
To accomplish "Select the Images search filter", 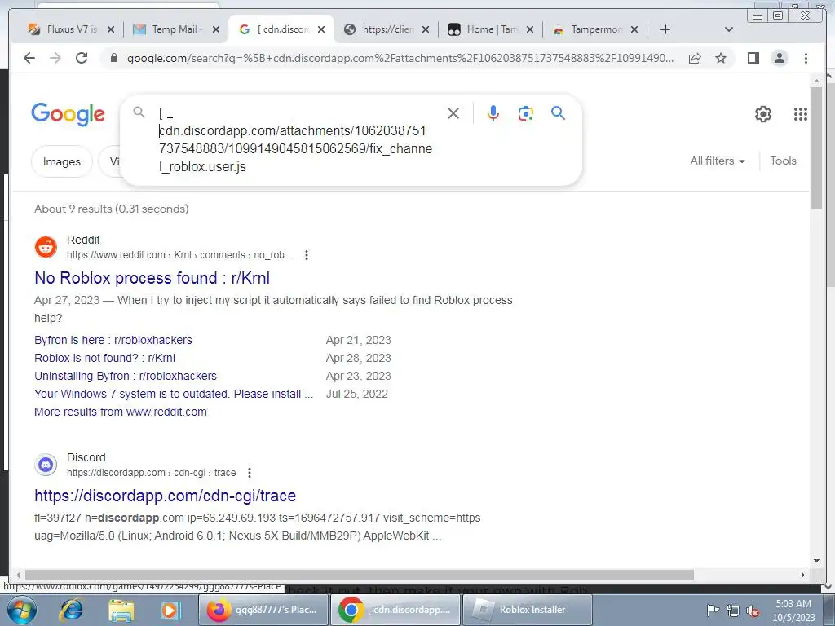I will pos(62,161).
